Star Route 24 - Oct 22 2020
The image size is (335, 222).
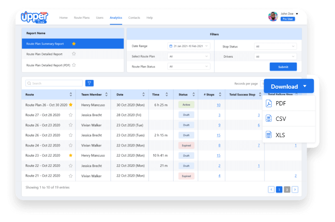coord(71,145)
